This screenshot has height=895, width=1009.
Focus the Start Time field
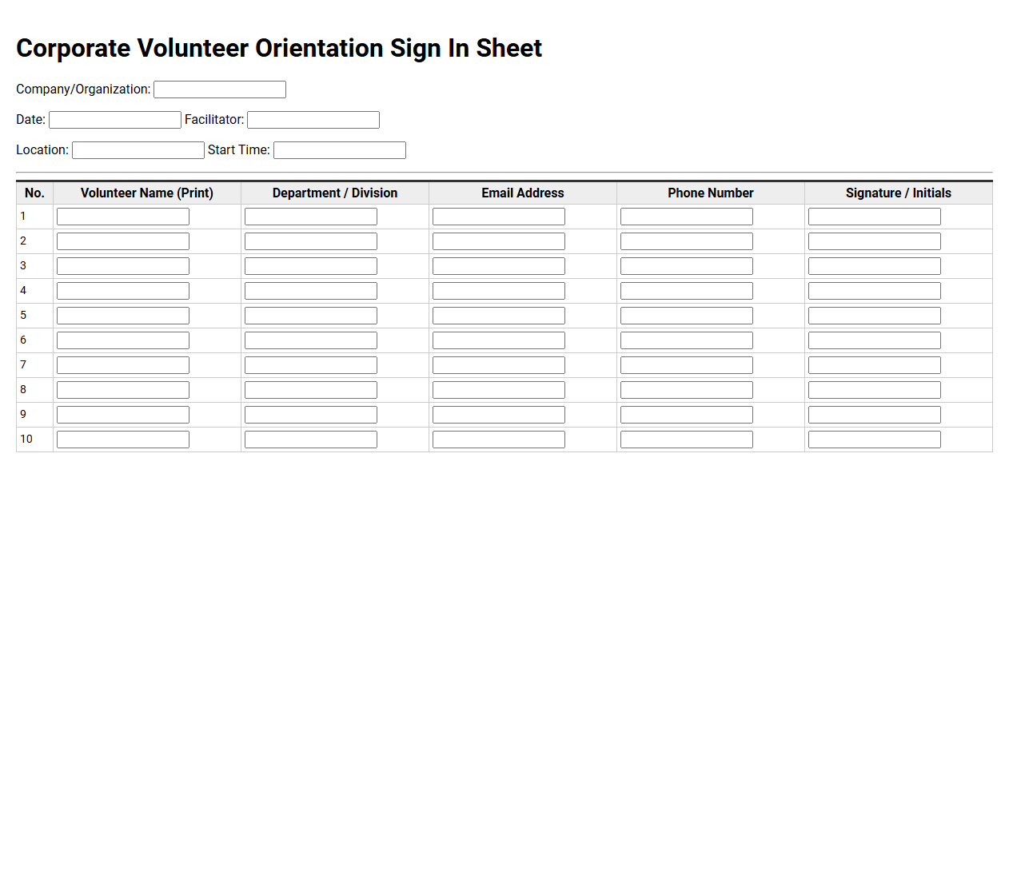[340, 150]
